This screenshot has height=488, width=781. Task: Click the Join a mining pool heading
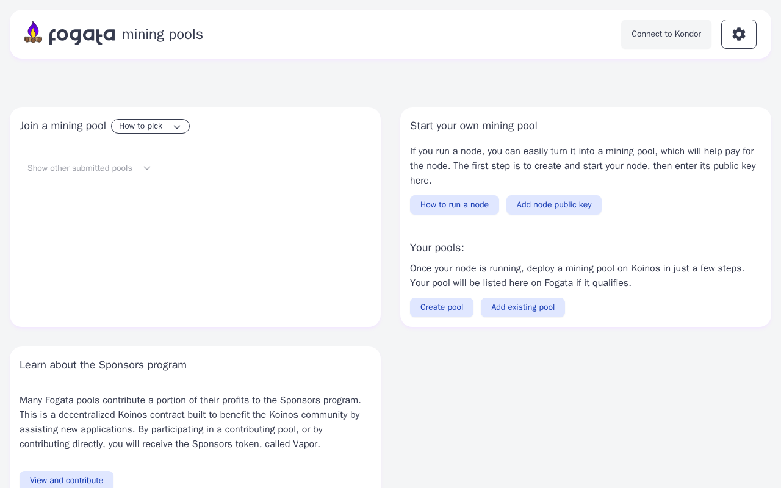coord(63,126)
